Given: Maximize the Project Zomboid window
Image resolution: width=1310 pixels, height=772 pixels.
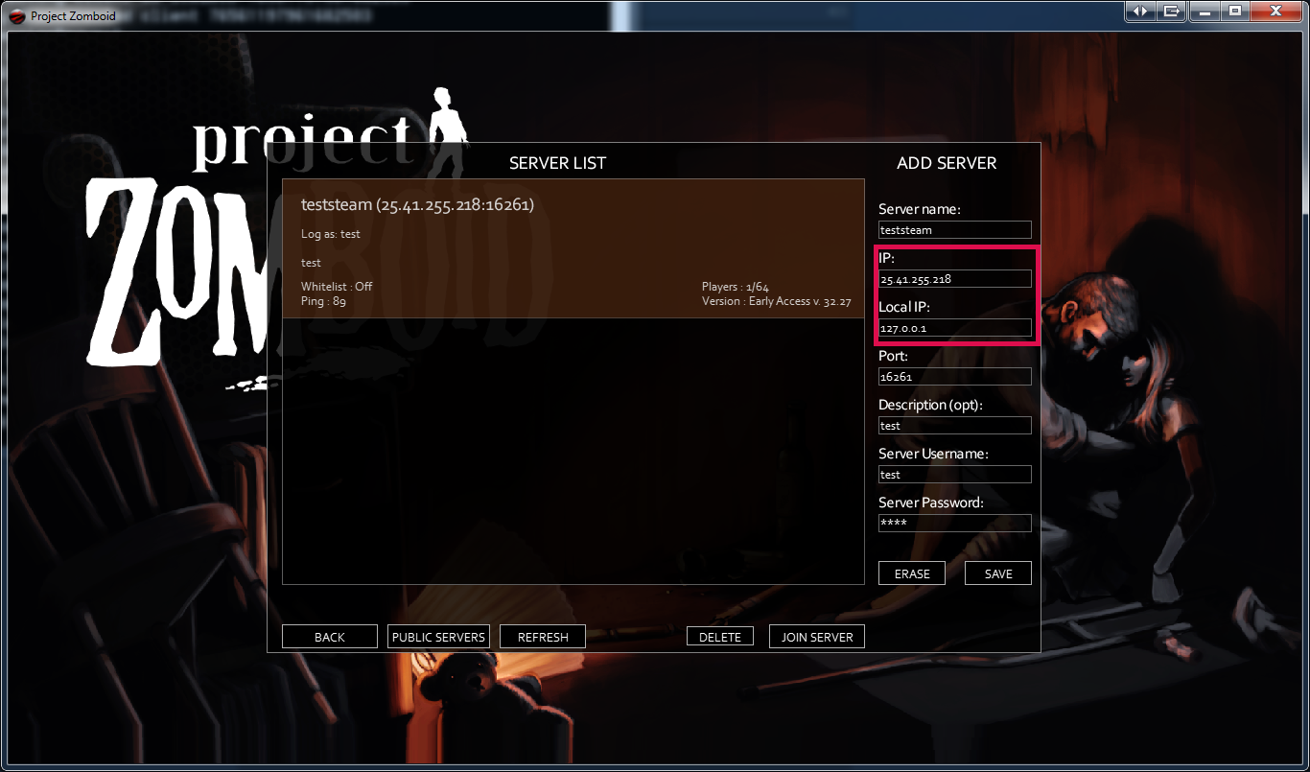Looking at the screenshot, I should [x=1234, y=11].
